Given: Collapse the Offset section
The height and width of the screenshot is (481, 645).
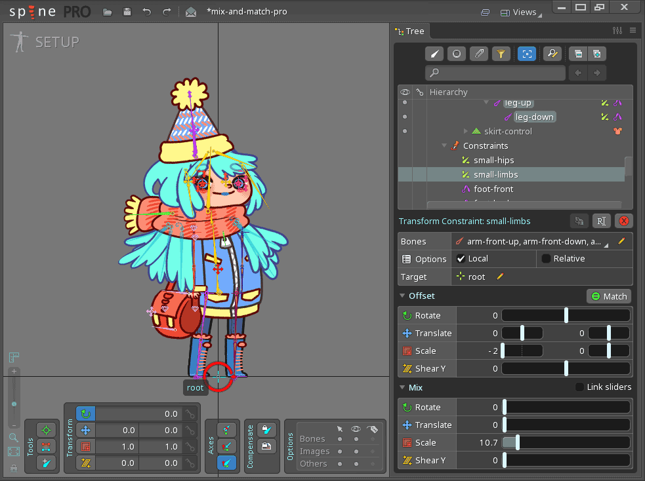Looking at the screenshot, I should coord(402,296).
